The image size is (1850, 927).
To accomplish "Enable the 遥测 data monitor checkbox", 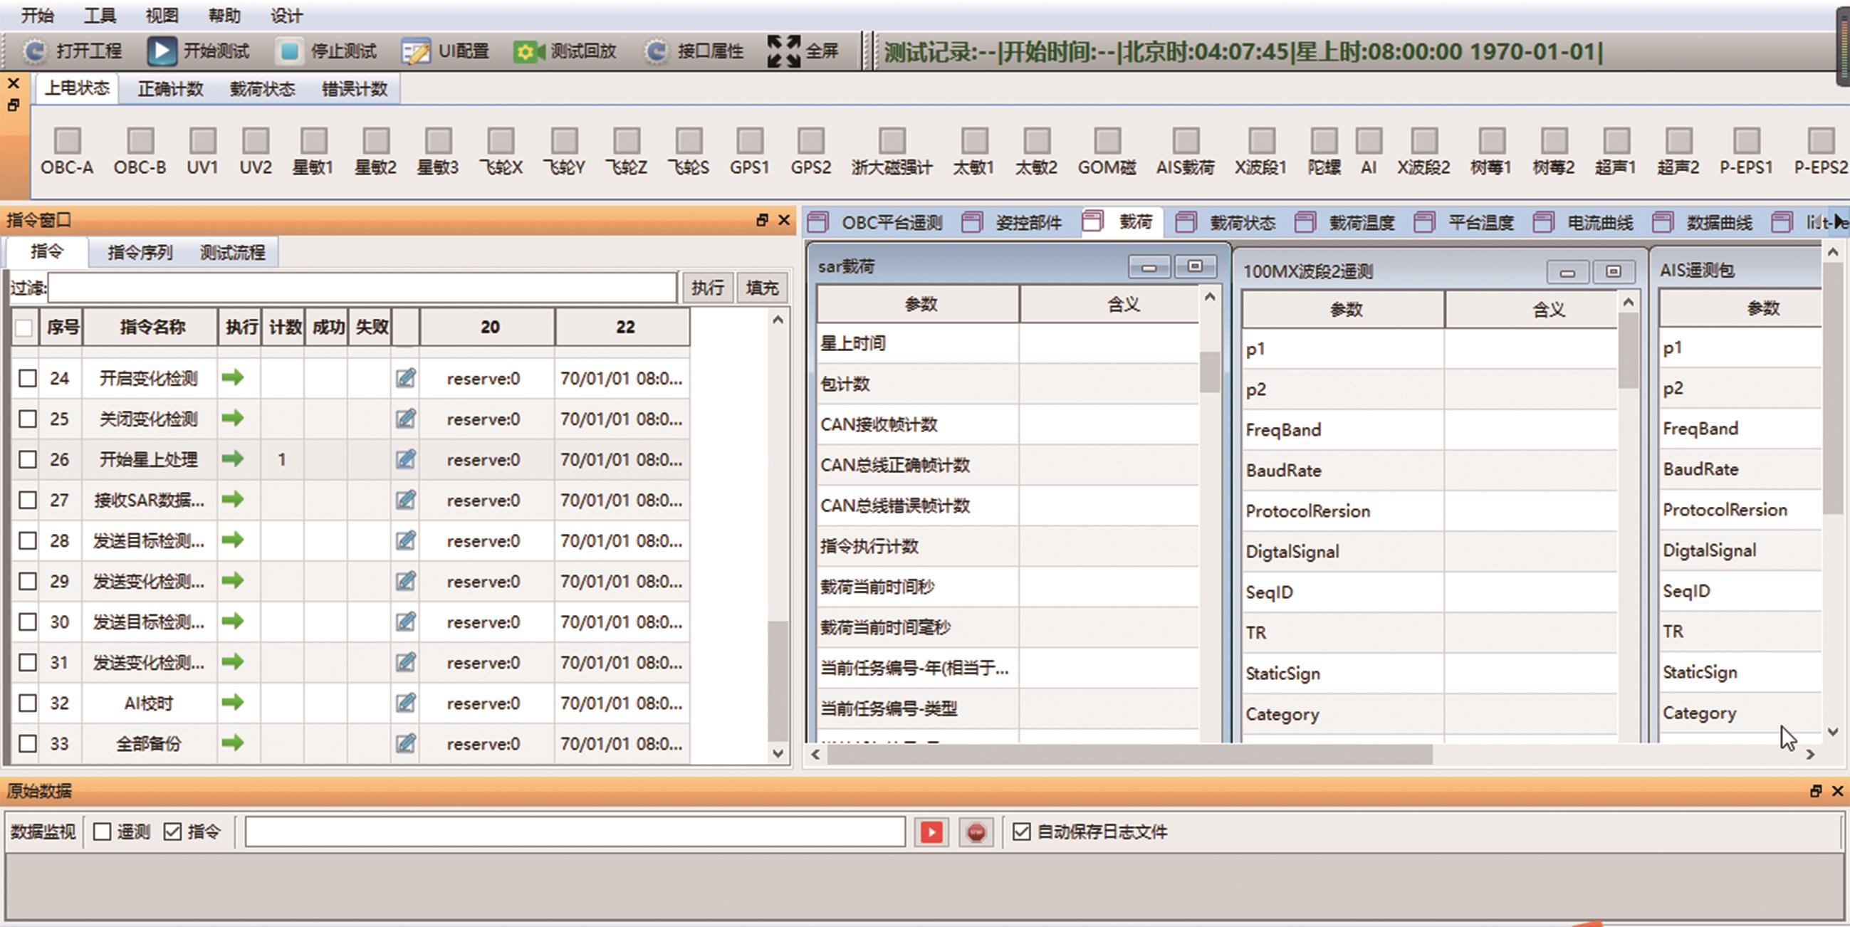I will (x=103, y=832).
